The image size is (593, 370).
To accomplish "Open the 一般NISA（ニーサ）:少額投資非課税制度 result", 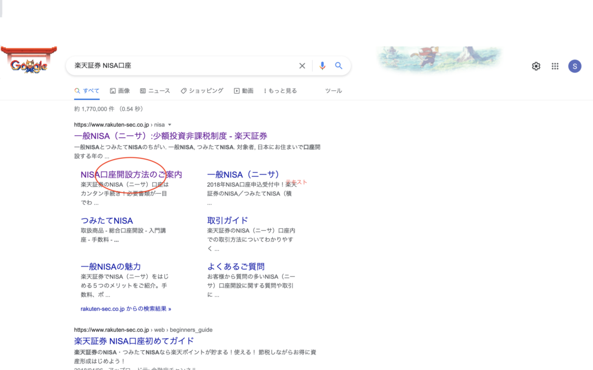I will coord(170,136).
